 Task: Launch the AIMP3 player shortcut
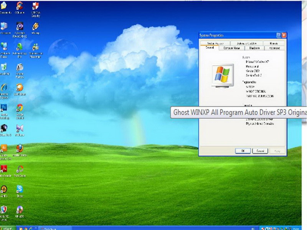(4, 189)
